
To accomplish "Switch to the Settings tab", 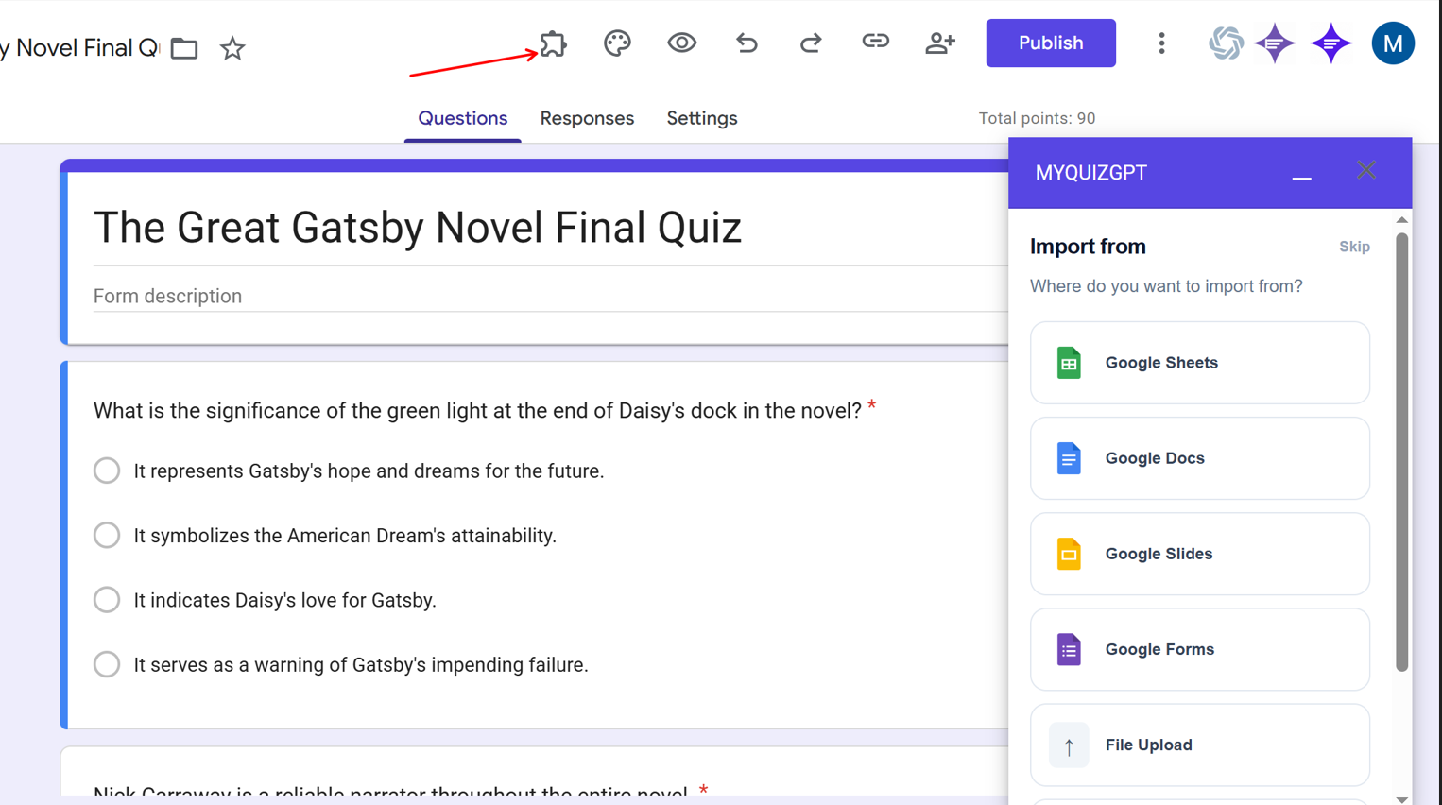I will coord(702,118).
